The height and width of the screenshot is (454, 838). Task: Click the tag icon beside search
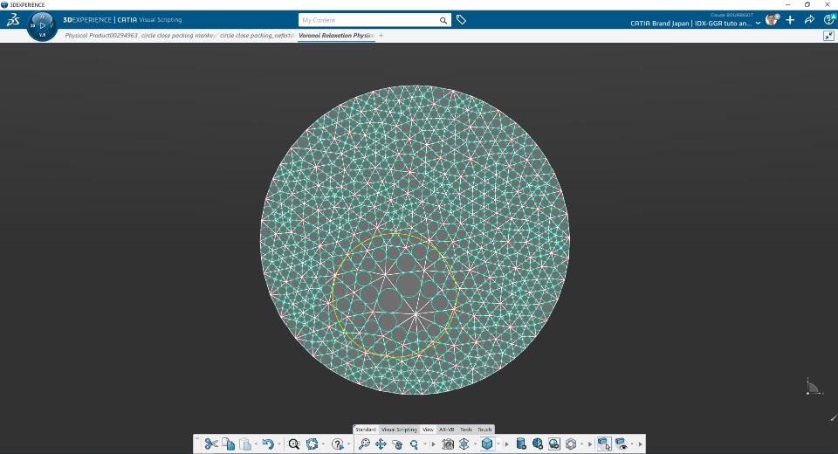(461, 20)
